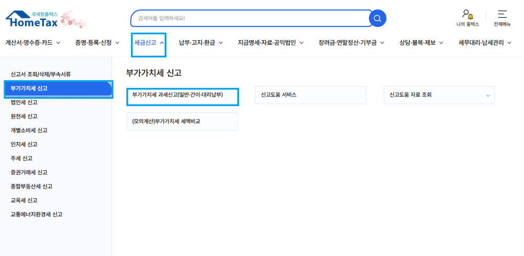Open (모의계산)부가가치세 세액비교
Screen dimensions: 524x256
(x=182, y=122)
